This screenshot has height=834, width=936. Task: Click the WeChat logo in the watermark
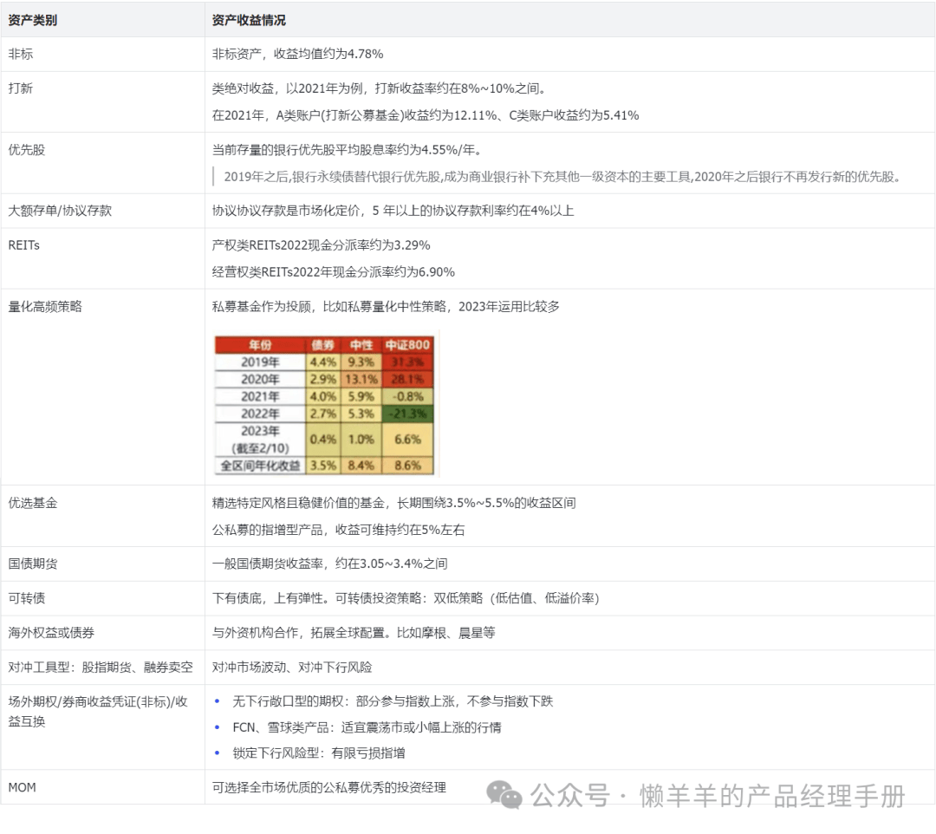click(504, 794)
